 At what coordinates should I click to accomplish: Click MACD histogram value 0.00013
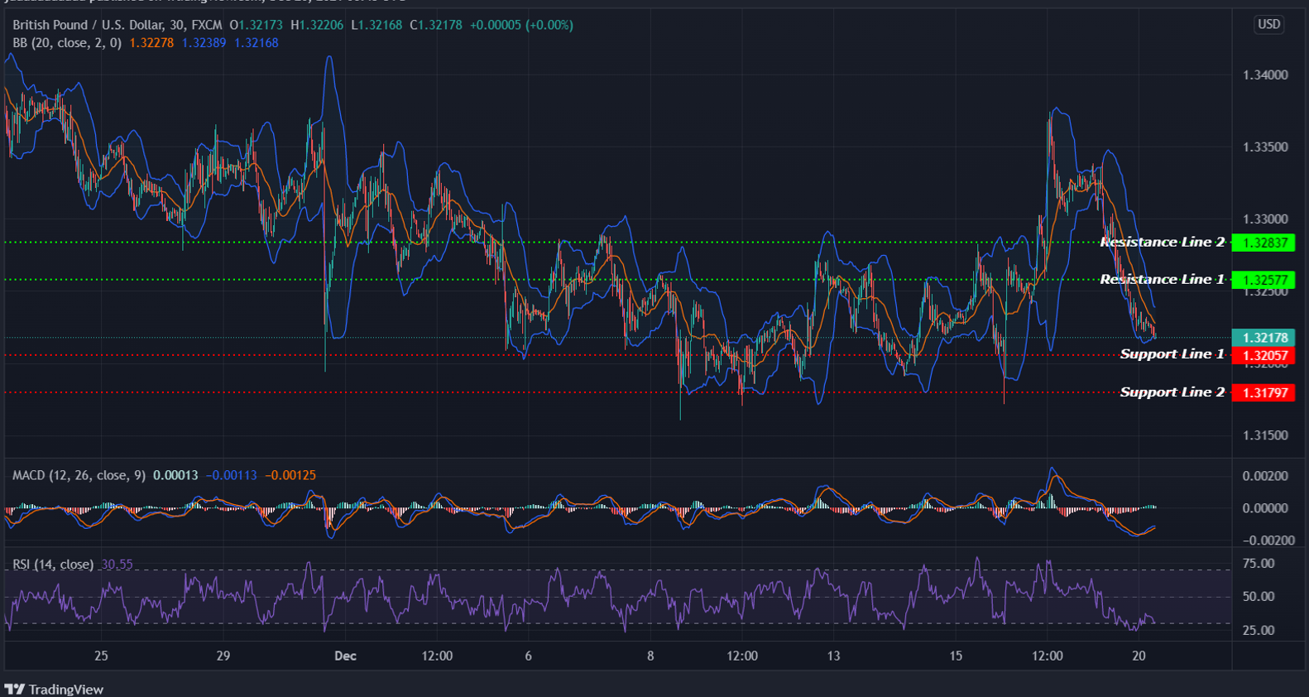[x=175, y=475]
